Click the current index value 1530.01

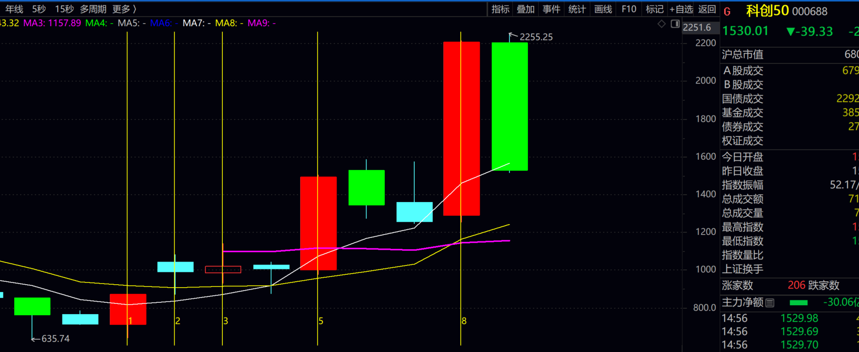[745, 31]
